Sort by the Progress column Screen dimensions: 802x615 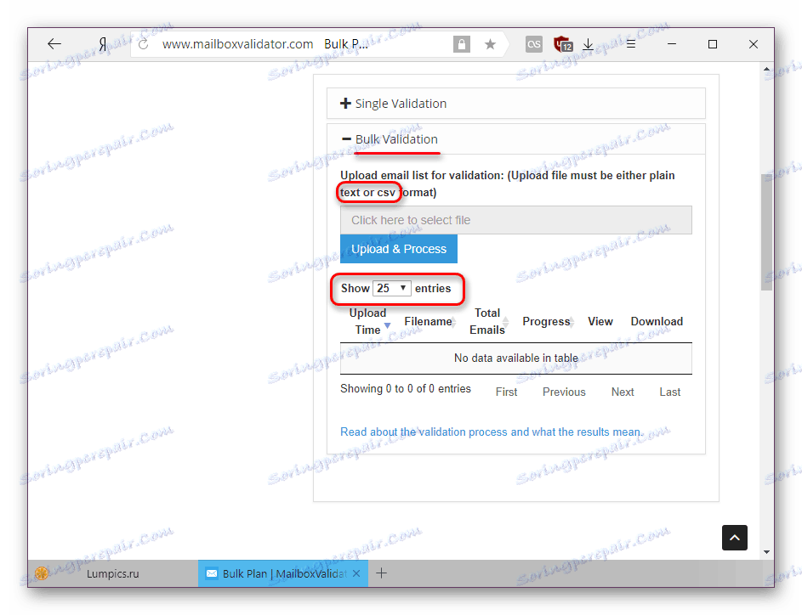tap(548, 321)
